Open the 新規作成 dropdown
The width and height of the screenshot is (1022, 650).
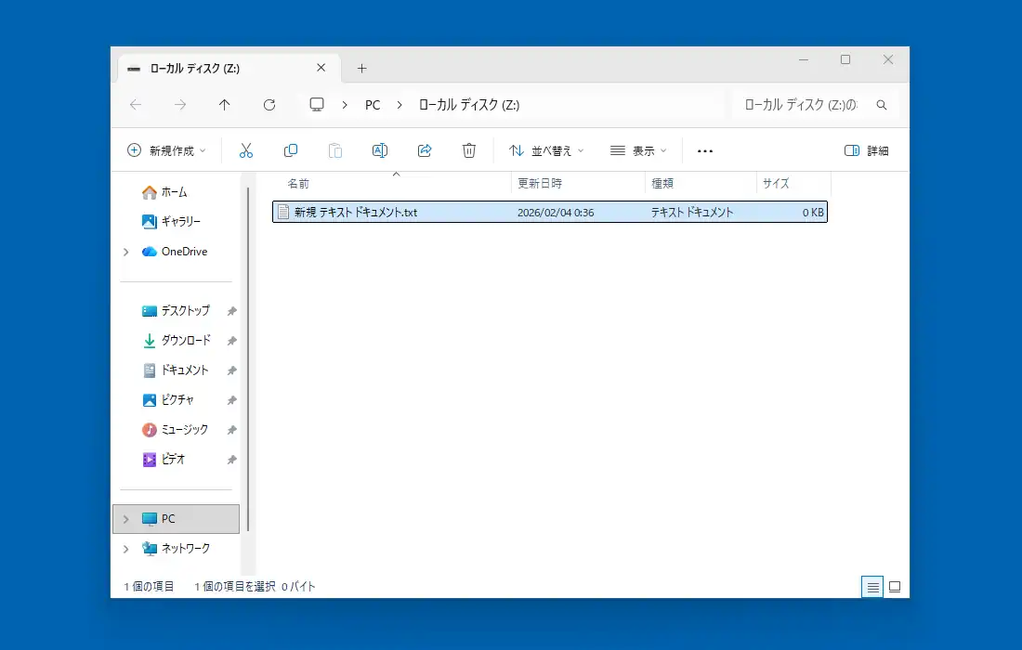(166, 150)
